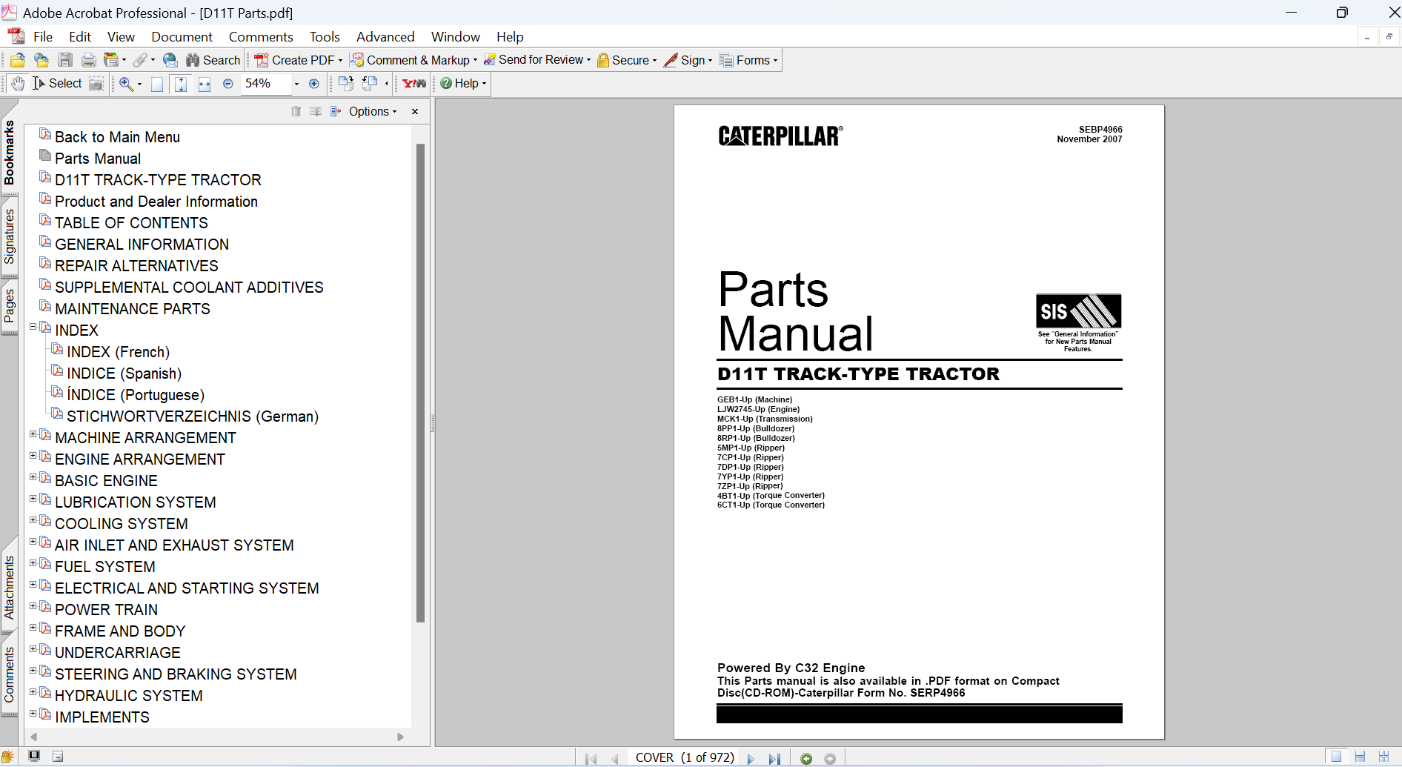The image size is (1402, 767).
Task: Switch to the Attachments side tab
Action: pos(9,588)
